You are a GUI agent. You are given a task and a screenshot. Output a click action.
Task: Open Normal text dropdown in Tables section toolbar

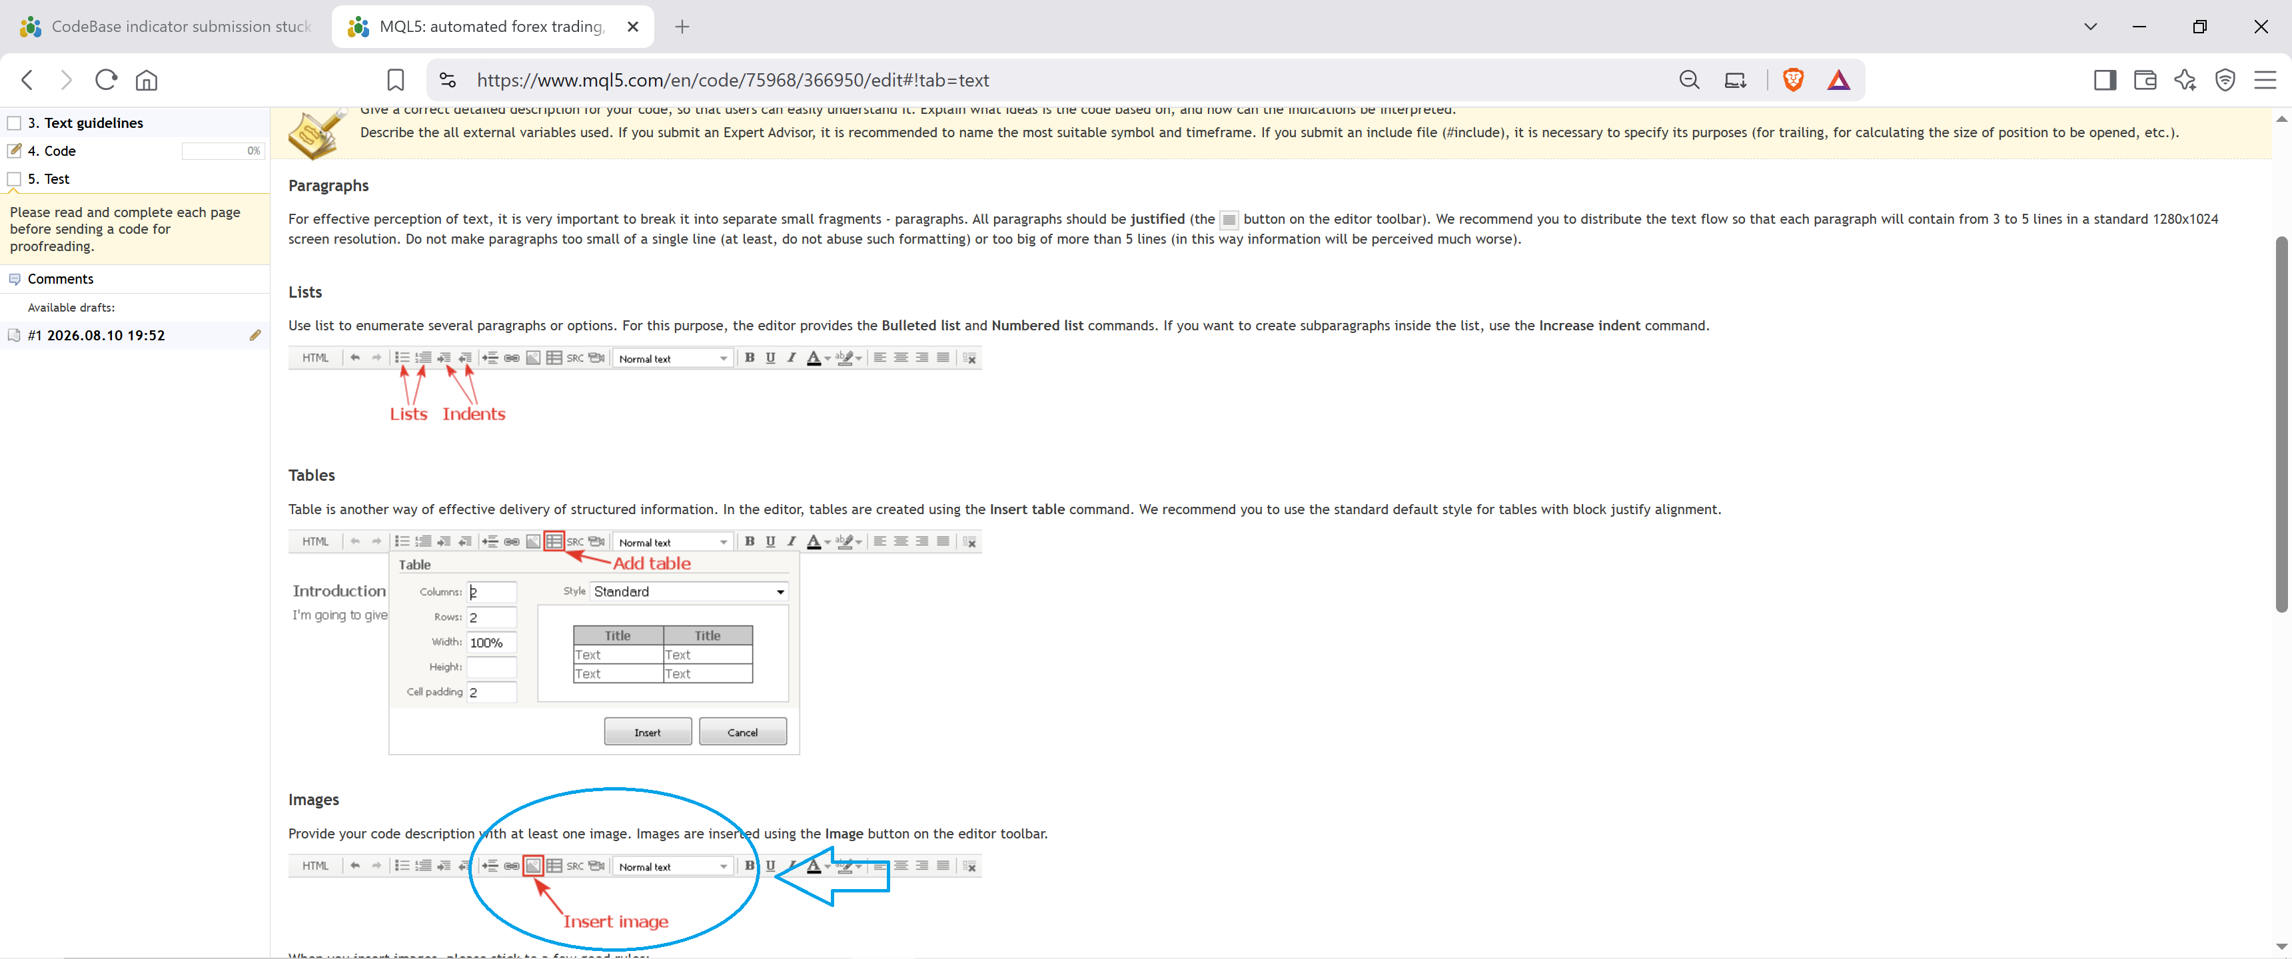[x=674, y=542]
